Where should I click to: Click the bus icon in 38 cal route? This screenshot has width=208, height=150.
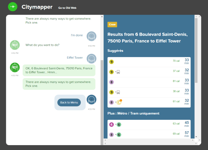[118, 92]
